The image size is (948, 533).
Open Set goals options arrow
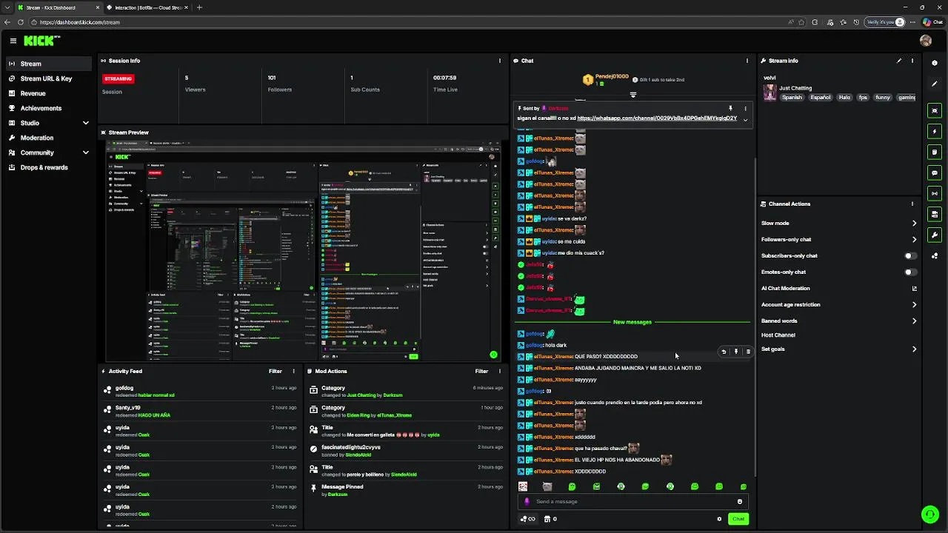[x=914, y=349]
